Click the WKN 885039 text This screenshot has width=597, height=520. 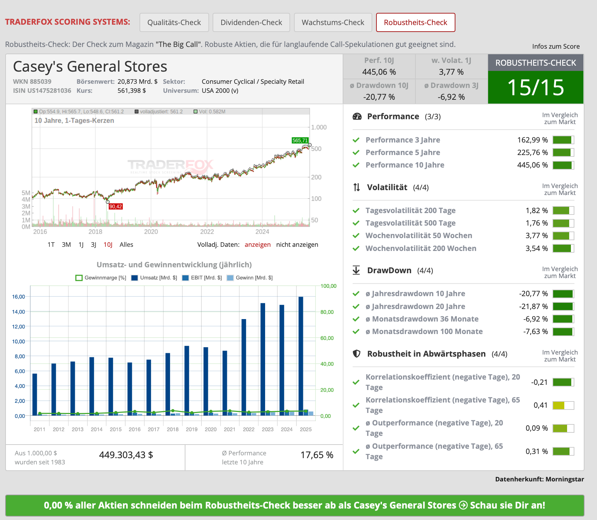[32, 82]
